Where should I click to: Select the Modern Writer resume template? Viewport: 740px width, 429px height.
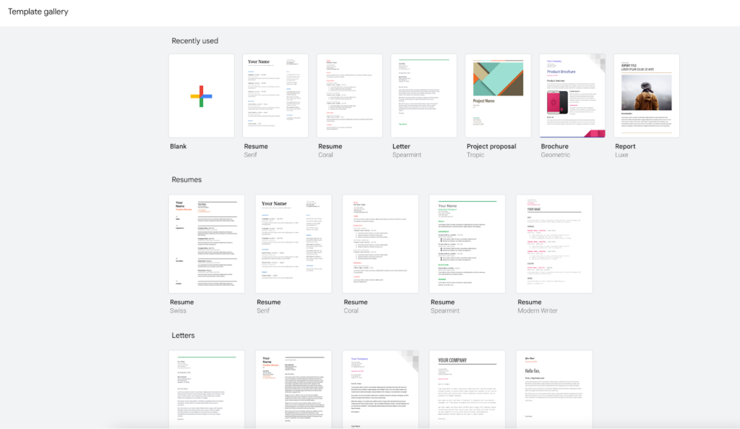pos(554,243)
